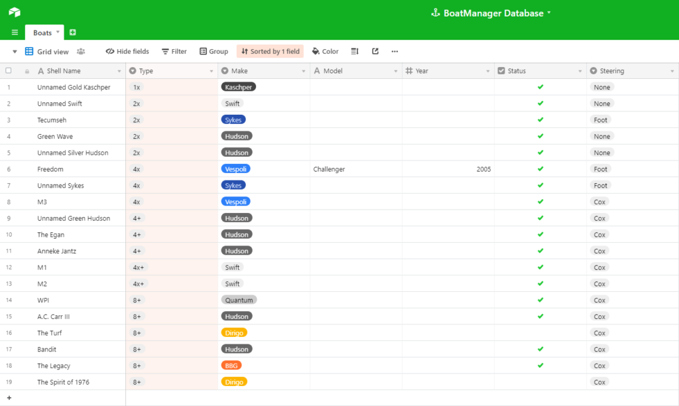Image resolution: width=679 pixels, height=406 pixels.
Task: Select Vespoli tag in Freedom row
Action: tap(235, 169)
